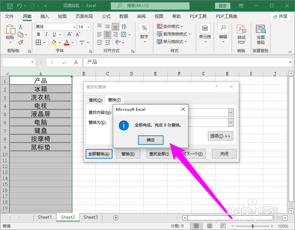Click the 确定 button in message box
Image resolution: width=295 pixels, height=230 pixels.
coord(151,140)
